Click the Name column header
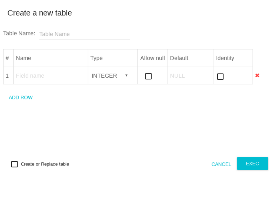Image resolution: width=270 pixels, height=211 pixels. [24, 58]
